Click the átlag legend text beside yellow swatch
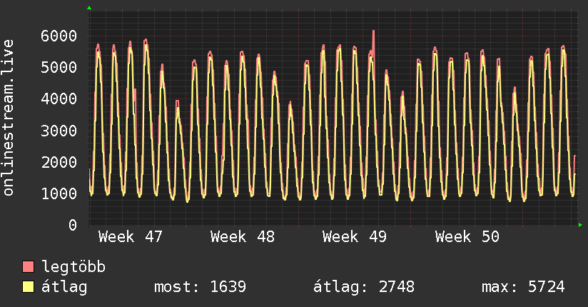 click(x=64, y=288)
